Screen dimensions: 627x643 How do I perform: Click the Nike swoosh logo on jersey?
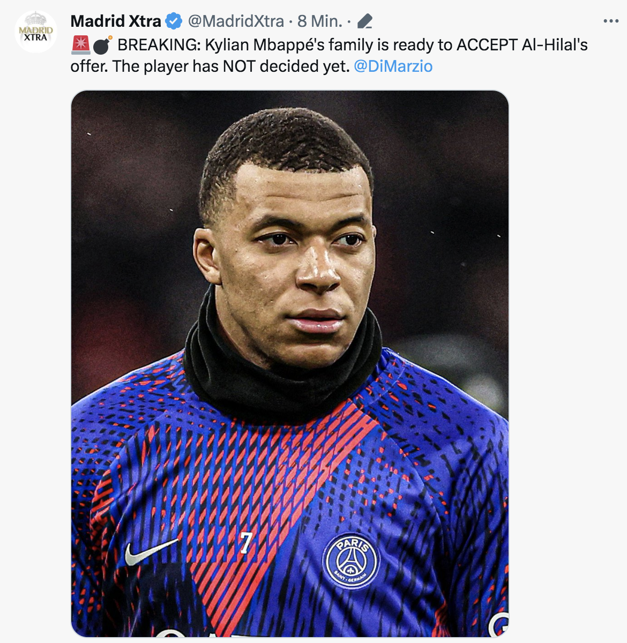[151, 551]
